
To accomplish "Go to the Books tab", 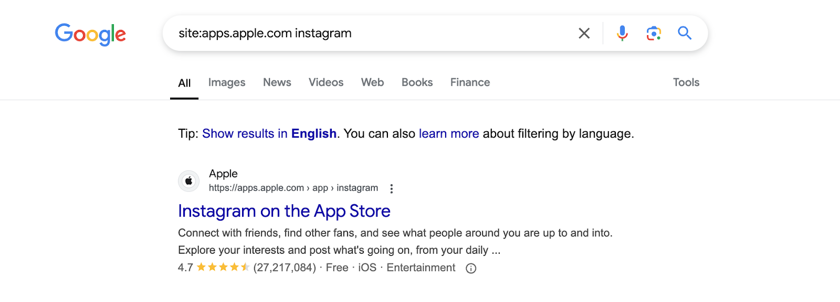I will (417, 82).
